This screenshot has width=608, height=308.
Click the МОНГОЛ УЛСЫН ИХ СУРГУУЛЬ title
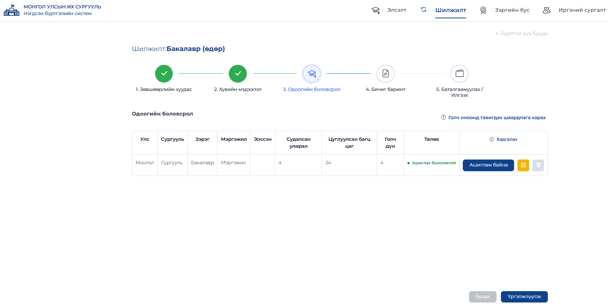point(62,7)
